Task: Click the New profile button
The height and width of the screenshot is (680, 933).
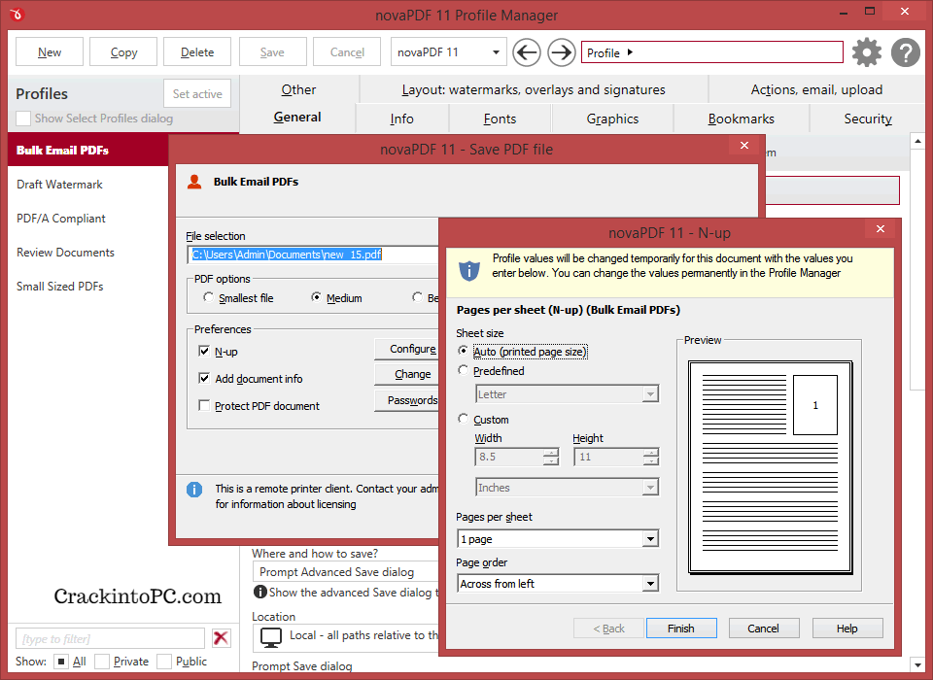Action: pyautogui.click(x=50, y=52)
